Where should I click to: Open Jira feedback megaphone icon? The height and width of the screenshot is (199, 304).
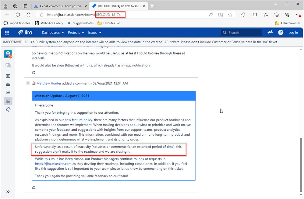pos(270,32)
